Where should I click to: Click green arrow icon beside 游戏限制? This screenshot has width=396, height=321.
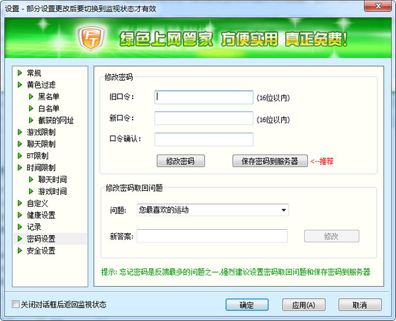click(x=20, y=132)
